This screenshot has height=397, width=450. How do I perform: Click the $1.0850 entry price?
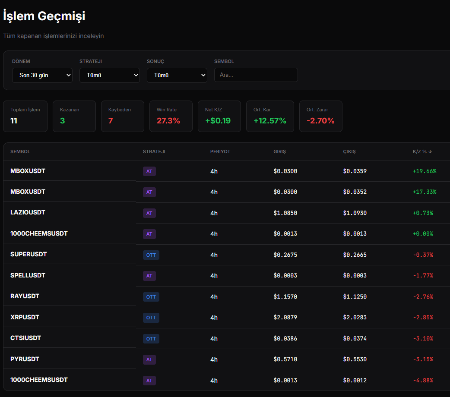coord(285,213)
